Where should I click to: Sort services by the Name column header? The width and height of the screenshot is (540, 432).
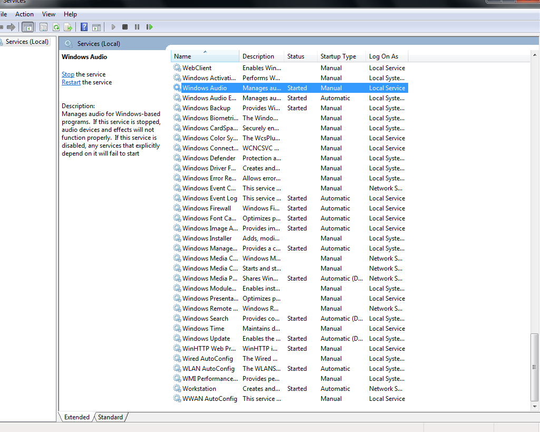coord(205,56)
